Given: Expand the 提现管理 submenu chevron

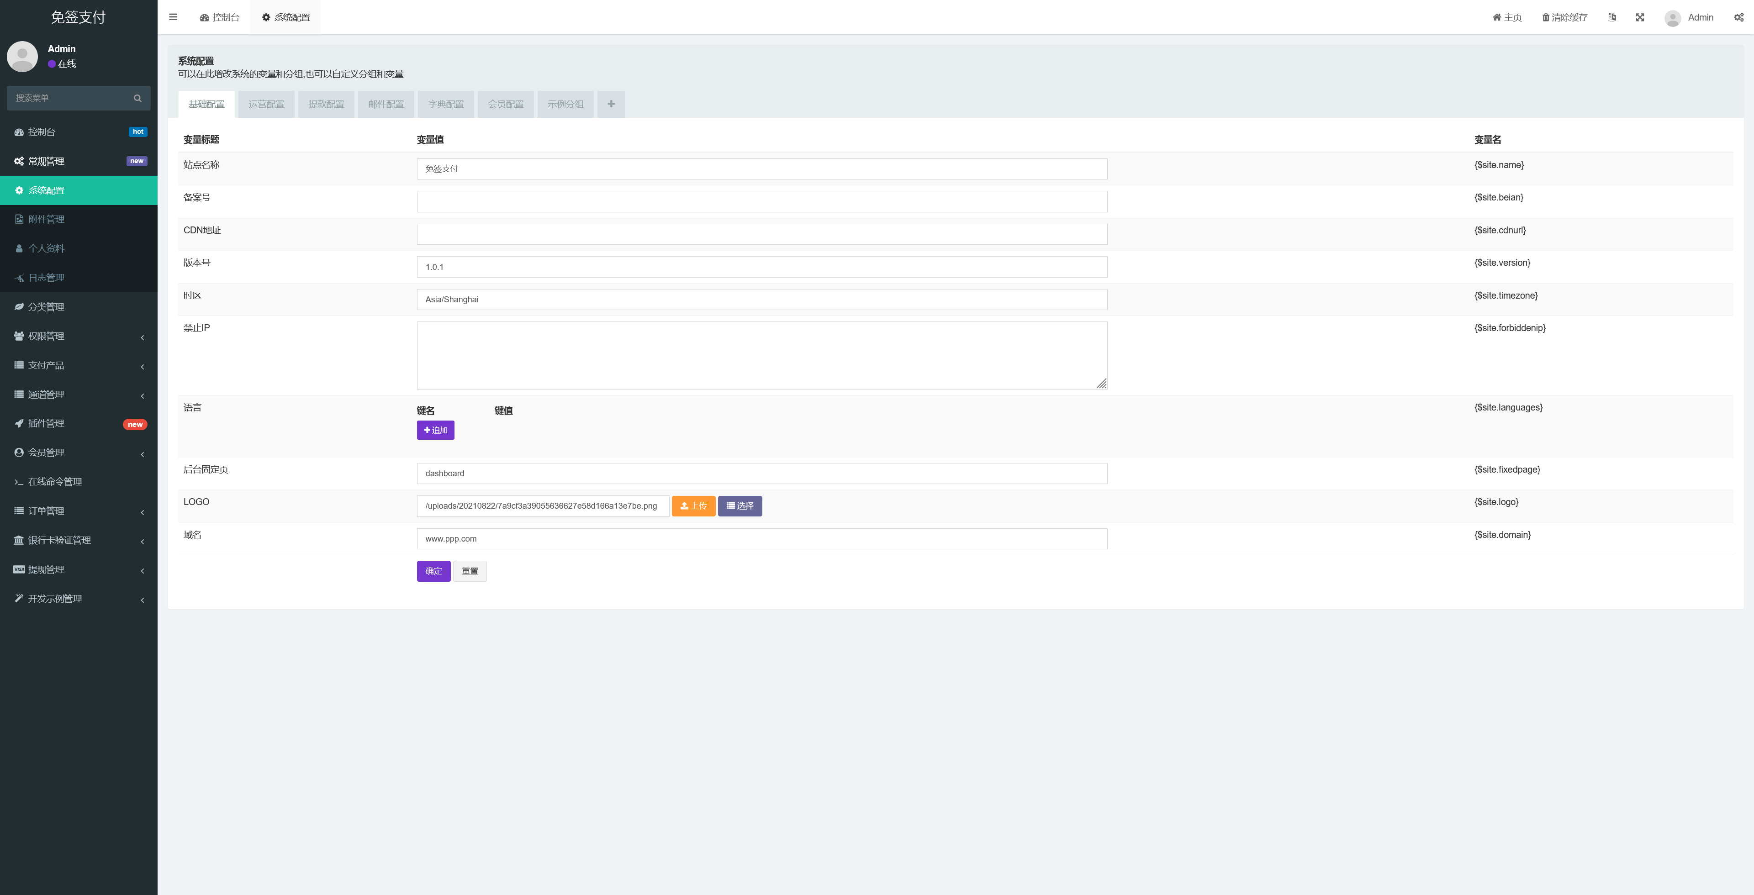Looking at the screenshot, I should (143, 571).
